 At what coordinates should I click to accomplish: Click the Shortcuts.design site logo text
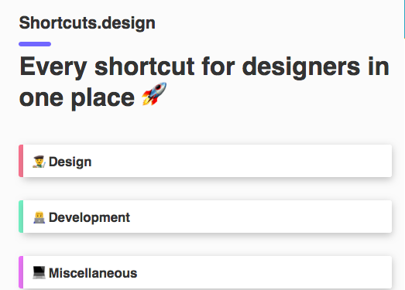point(87,23)
